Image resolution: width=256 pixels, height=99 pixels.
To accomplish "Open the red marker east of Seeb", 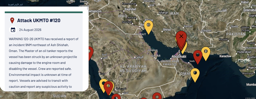I will click(x=198, y=57).
